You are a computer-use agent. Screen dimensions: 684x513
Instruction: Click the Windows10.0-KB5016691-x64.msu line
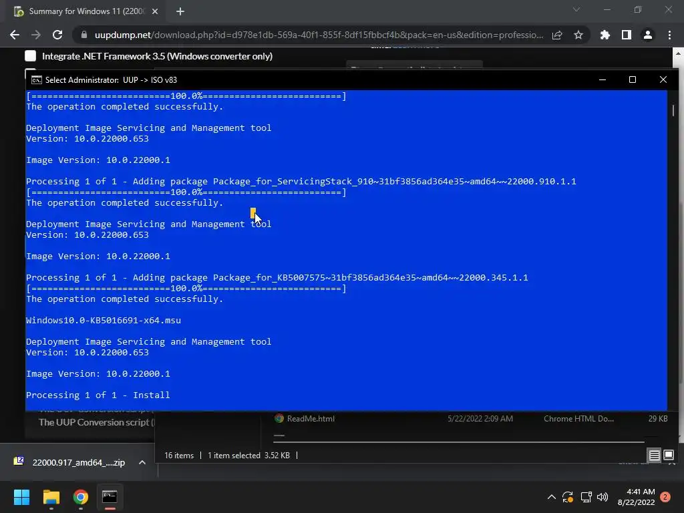(x=104, y=320)
